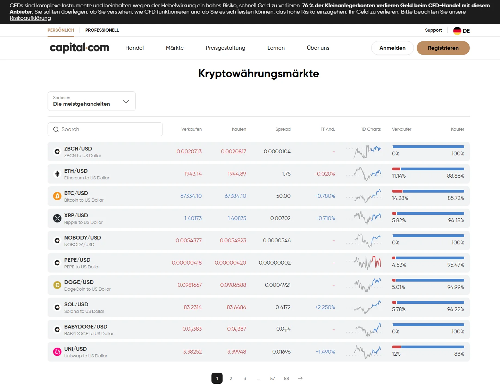Viewport: 500px width, 389px height.
Task: Open the Lernen menu
Action: [x=276, y=48]
